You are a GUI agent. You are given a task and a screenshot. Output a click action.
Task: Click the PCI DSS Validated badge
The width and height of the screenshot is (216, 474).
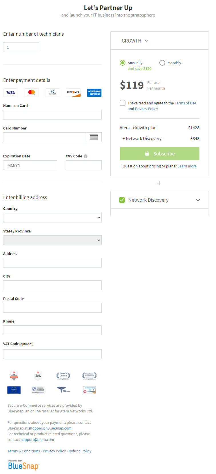tap(38, 390)
